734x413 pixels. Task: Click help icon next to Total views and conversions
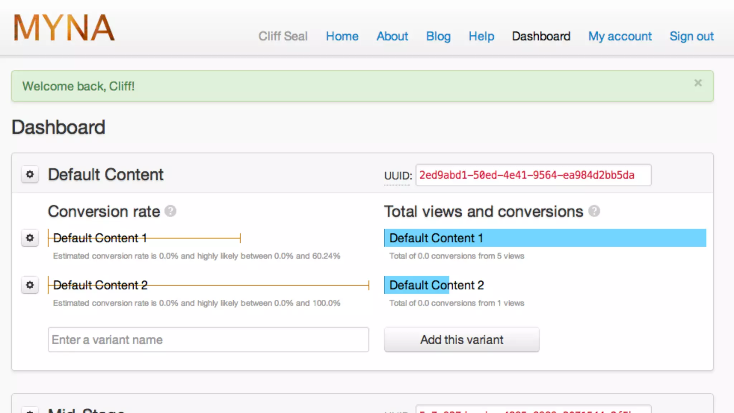click(594, 211)
